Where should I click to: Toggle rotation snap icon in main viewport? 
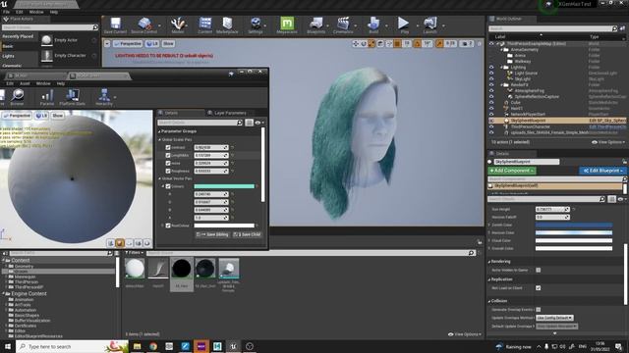[417, 43]
